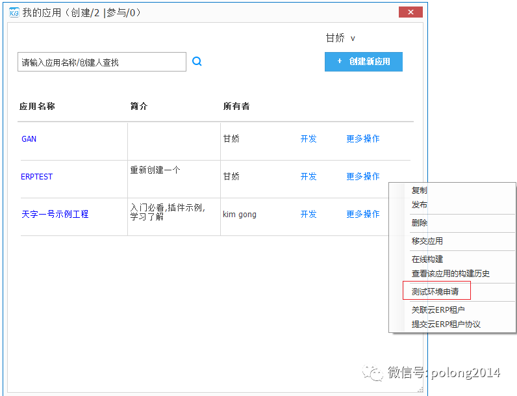This screenshot has height=396, width=517.
Task: Click the 创建新应用 button
Action: click(x=364, y=62)
